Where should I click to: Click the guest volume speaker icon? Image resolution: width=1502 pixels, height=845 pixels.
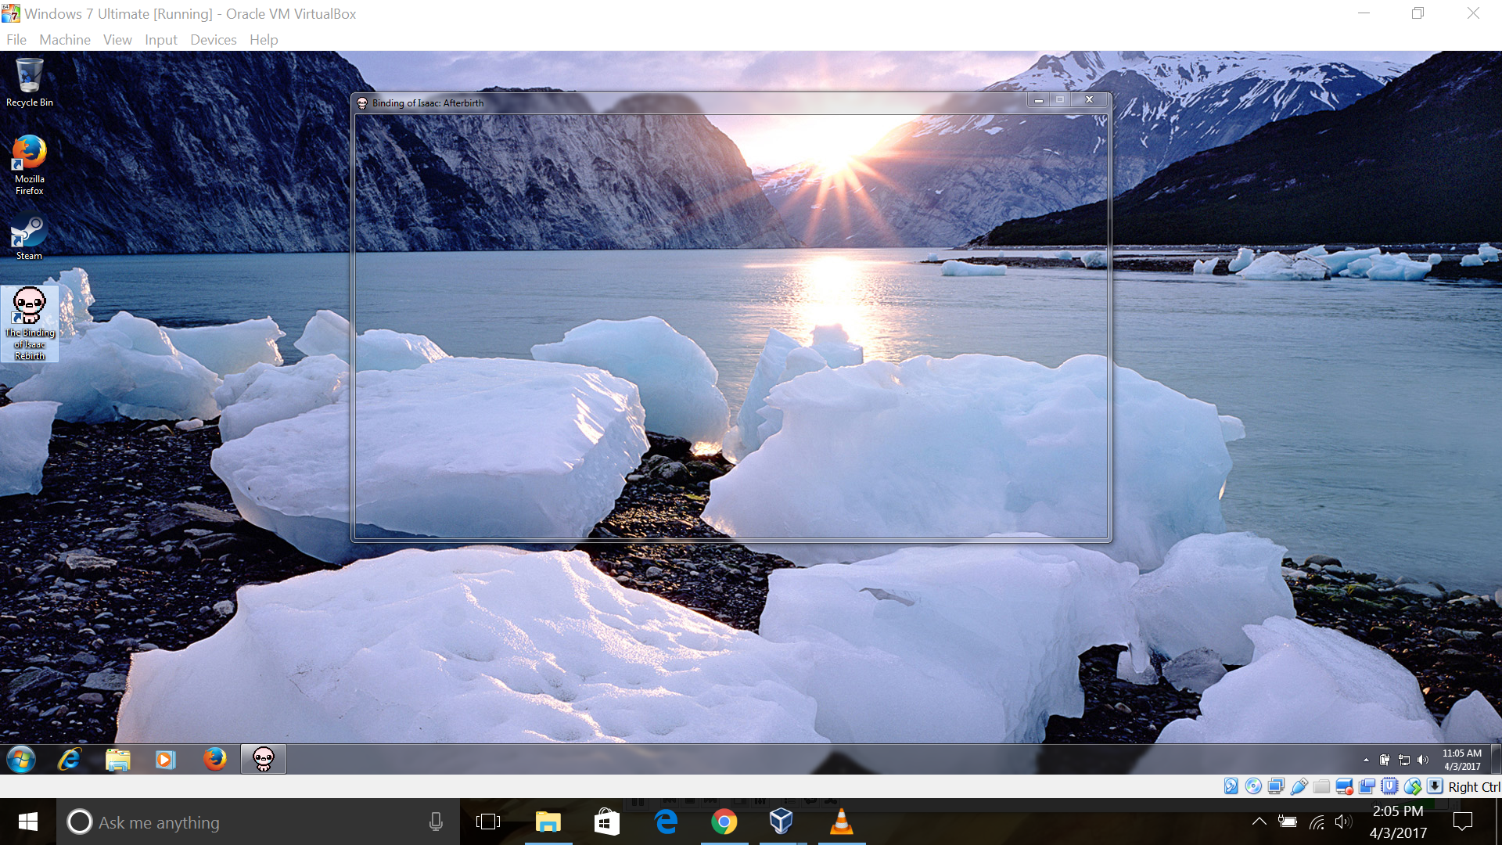[1423, 760]
